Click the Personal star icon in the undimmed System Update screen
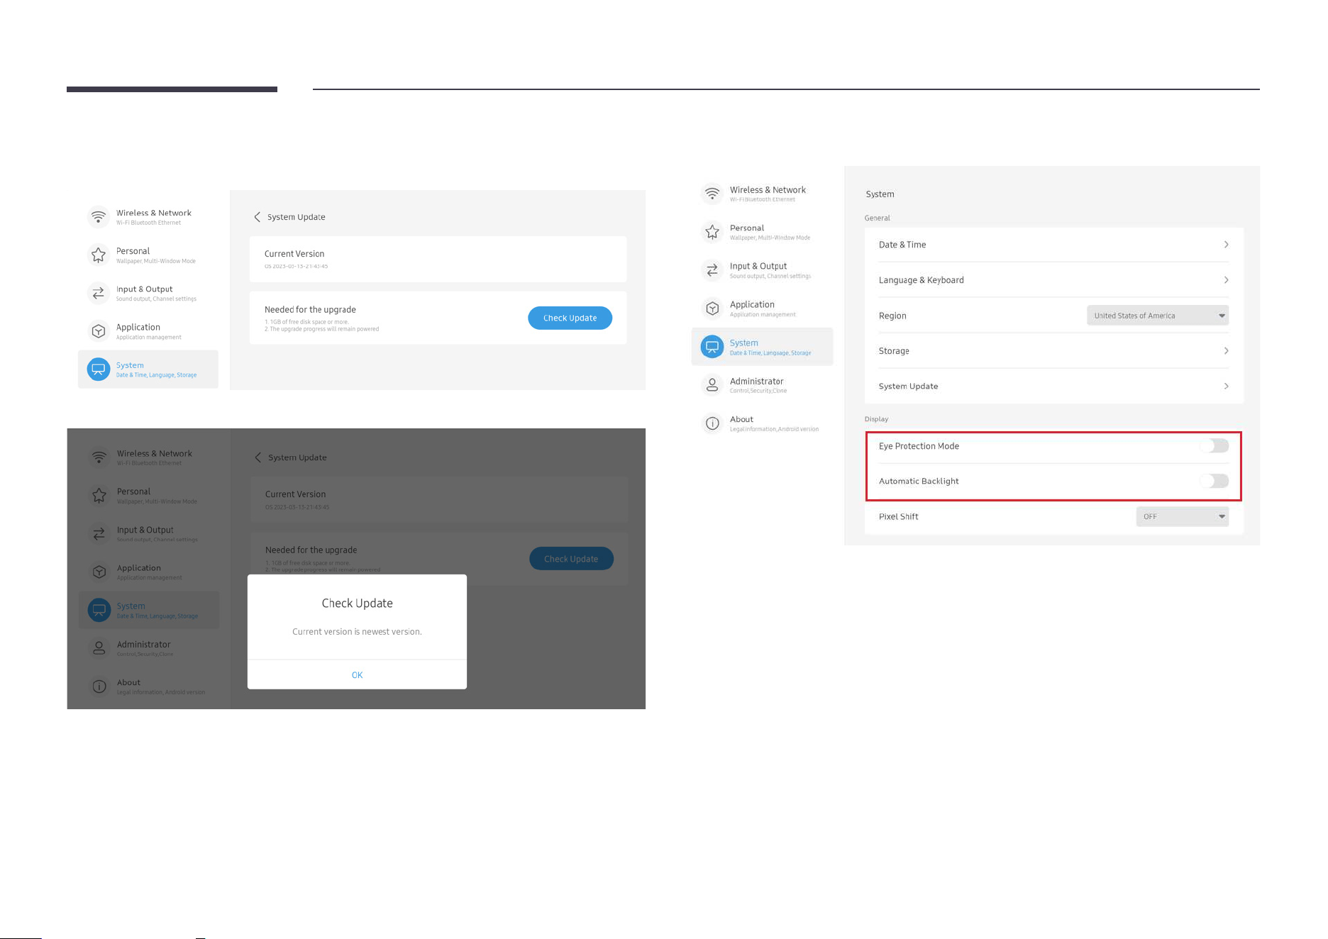This screenshot has height=939, width=1328. pyautogui.click(x=99, y=255)
